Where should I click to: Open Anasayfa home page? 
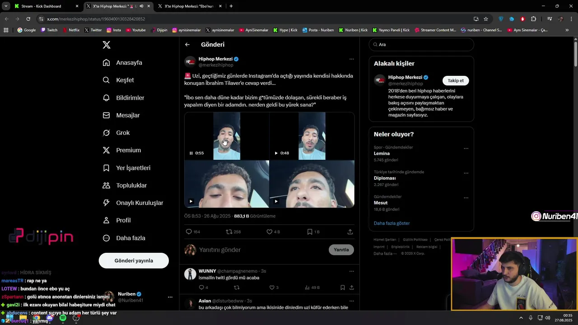tap(122, 63)
